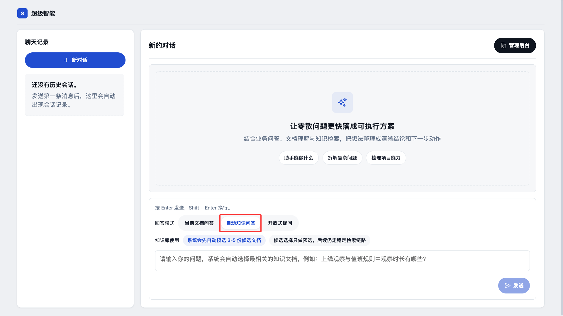The width and height of the screenshot is (563, 316).
Task: Click the paper plane send icon
Action: pyautogui.click(x=508, y=286)
